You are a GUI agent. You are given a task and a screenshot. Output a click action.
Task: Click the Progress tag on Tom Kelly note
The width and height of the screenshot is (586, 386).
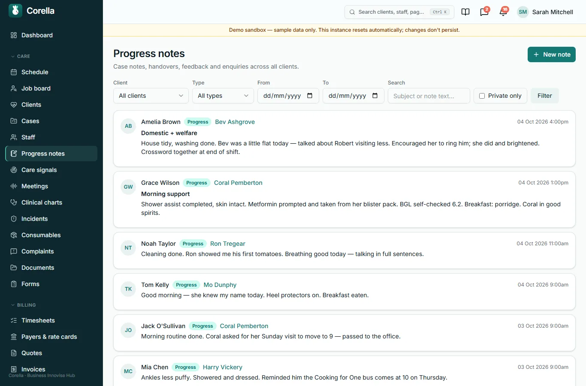(x=186, y=285)
